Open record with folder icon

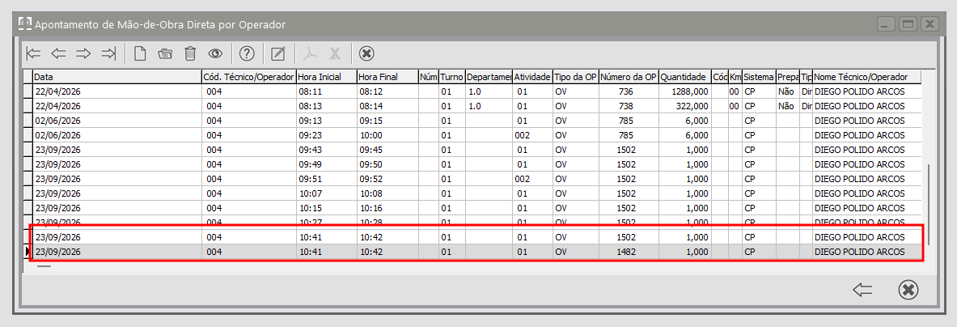tap(165, 53)
